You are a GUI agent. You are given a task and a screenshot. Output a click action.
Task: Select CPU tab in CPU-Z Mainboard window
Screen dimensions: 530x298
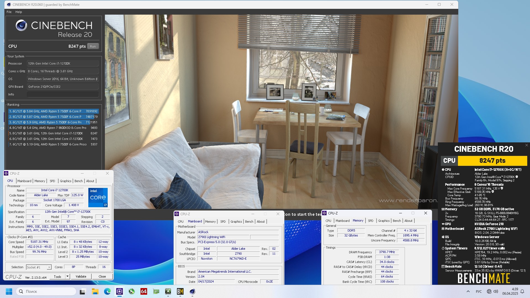point(181,222)
